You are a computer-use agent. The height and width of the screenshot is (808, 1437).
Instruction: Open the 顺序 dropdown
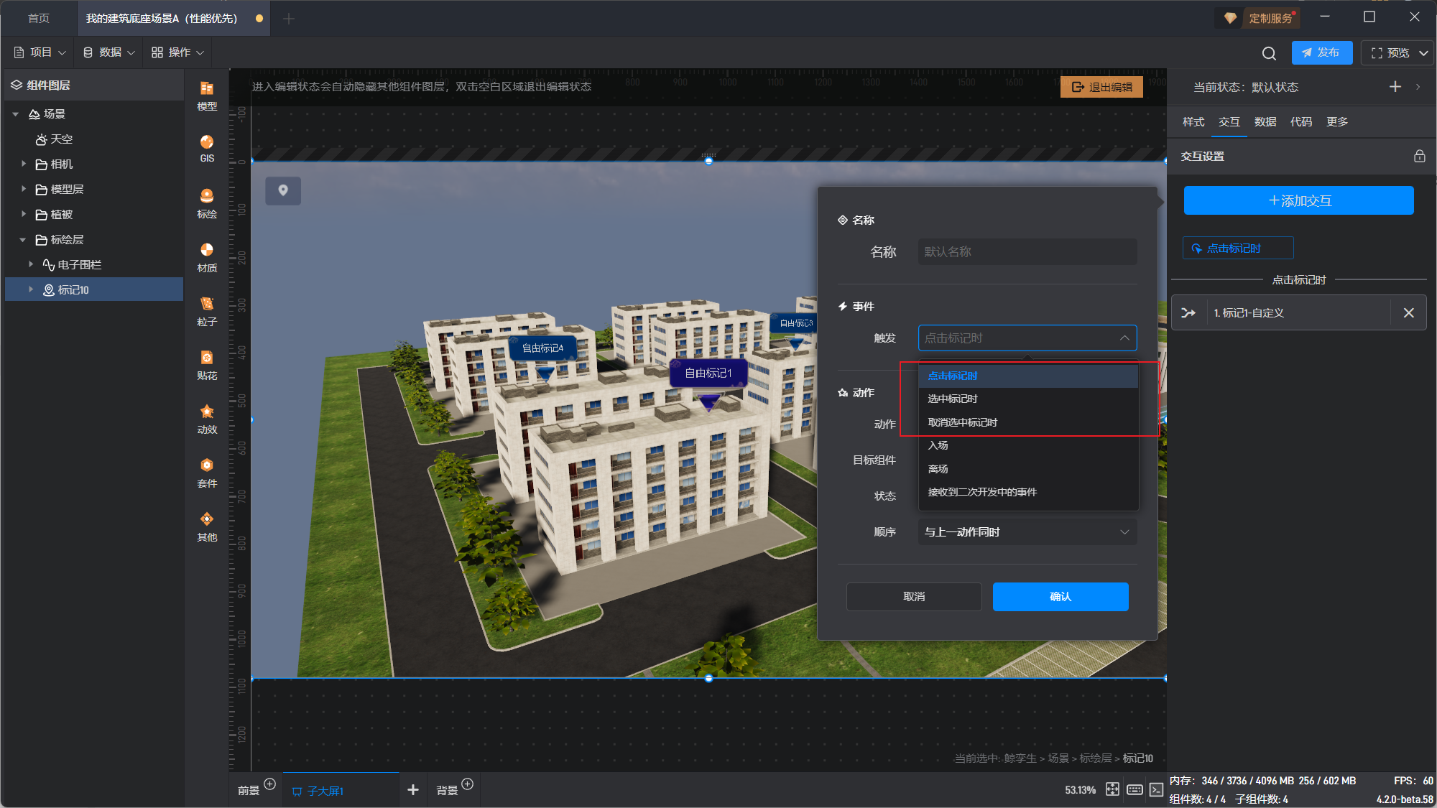(x=1027, y=532)
